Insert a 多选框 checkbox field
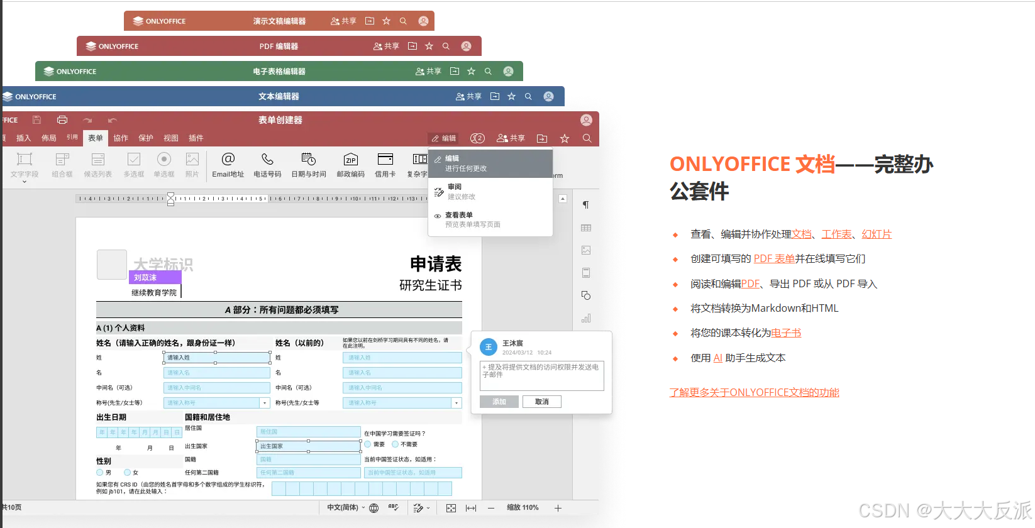Viewport: 1035px width, 528px height. point(134,165)
